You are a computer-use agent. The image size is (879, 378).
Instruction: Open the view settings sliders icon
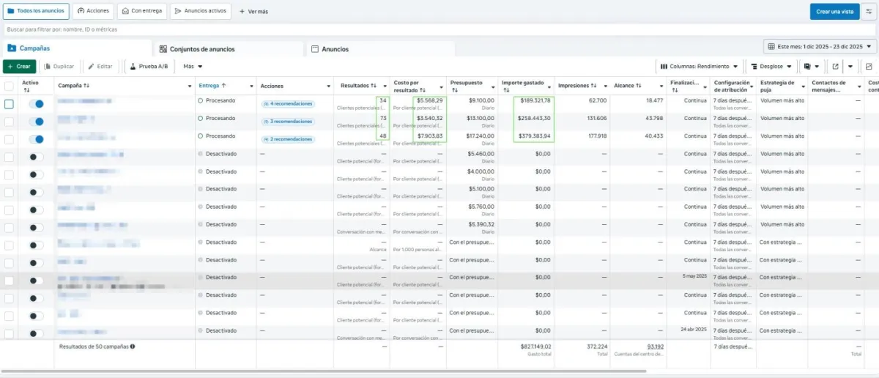pos(869,12)
